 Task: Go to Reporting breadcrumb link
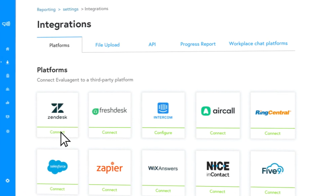[46, 10]
